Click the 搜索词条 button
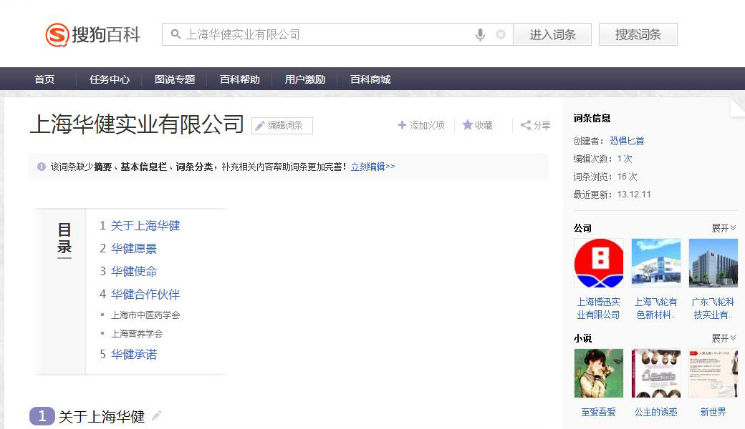Viewport: 745px width, 429px height. [x=638, y=34]
